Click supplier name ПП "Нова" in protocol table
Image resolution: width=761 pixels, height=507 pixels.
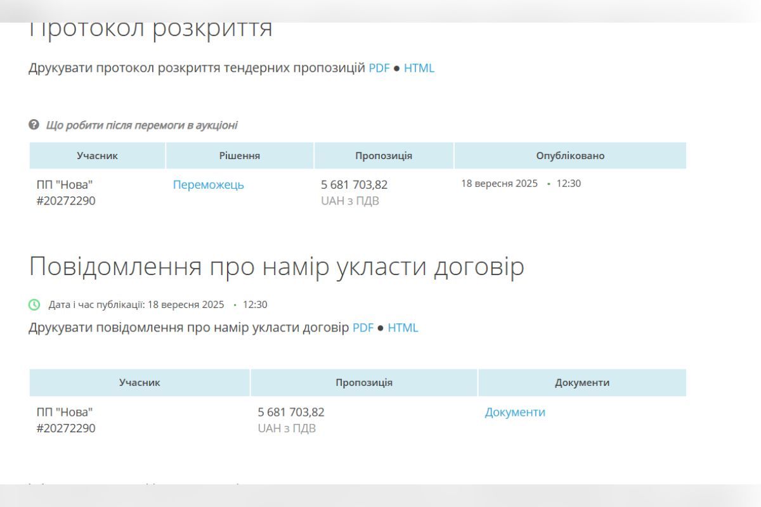[x=63, y=185]
